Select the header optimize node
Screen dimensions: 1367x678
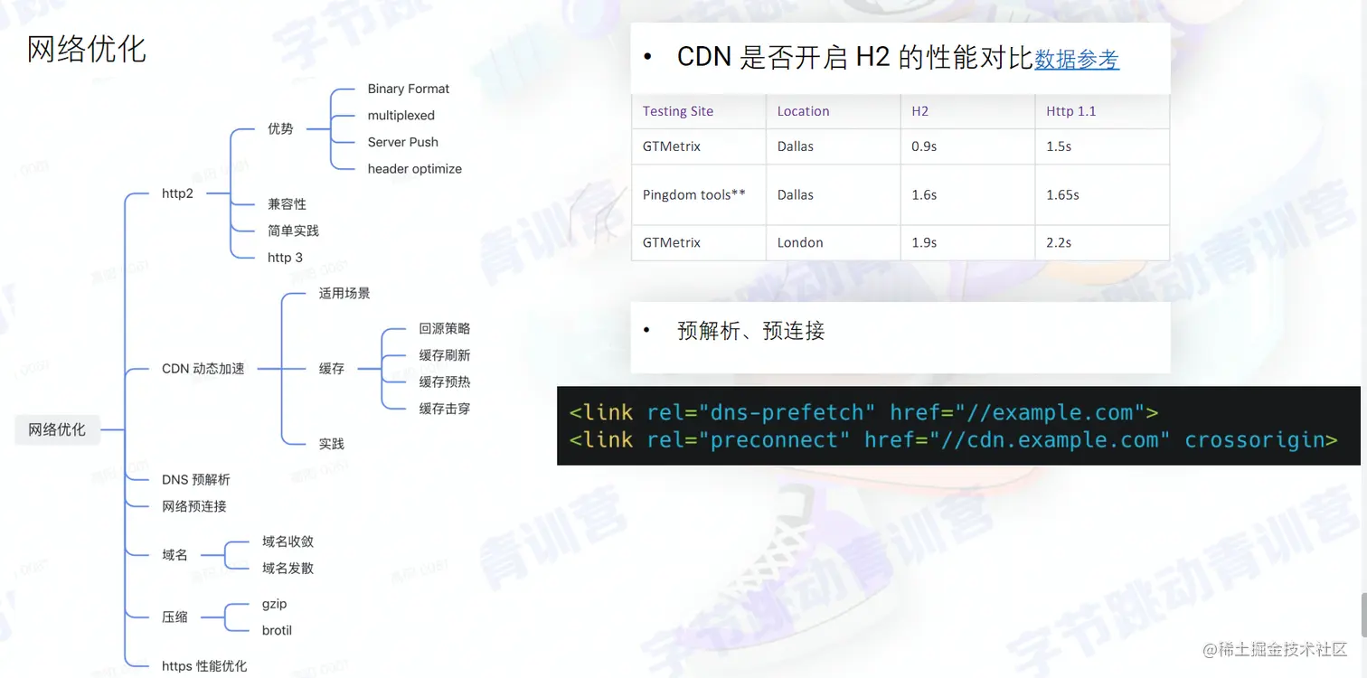[414, 168]
